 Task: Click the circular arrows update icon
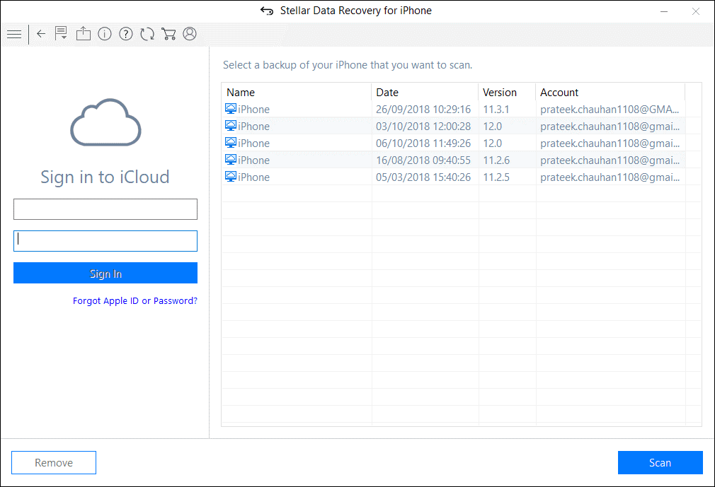tap(147, 34)
